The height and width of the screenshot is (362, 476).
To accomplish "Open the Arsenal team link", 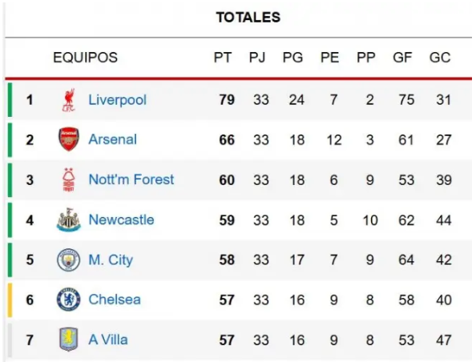I will [113, 139].
